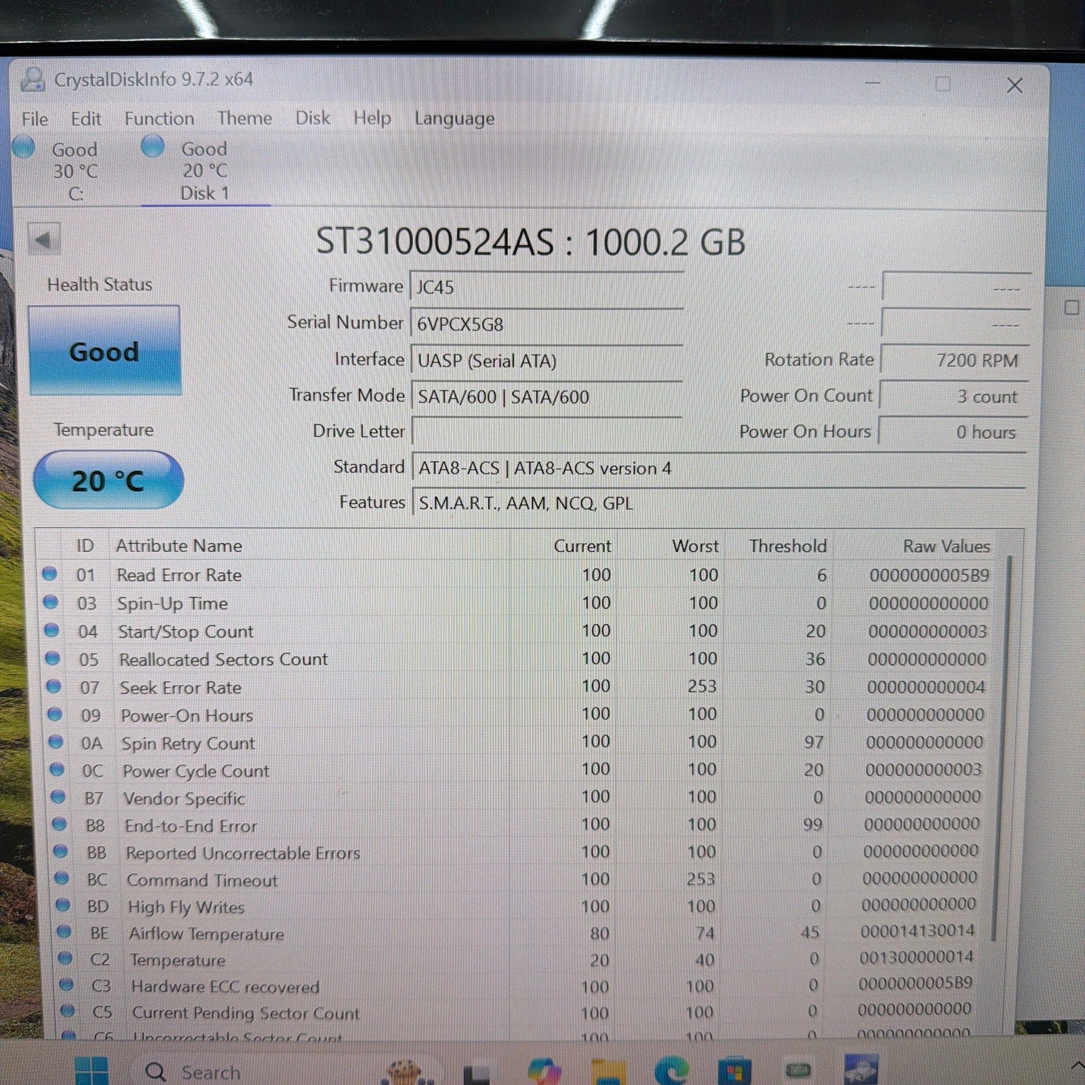
Task: Click the Serial Number field
Action: pos(546,324)
